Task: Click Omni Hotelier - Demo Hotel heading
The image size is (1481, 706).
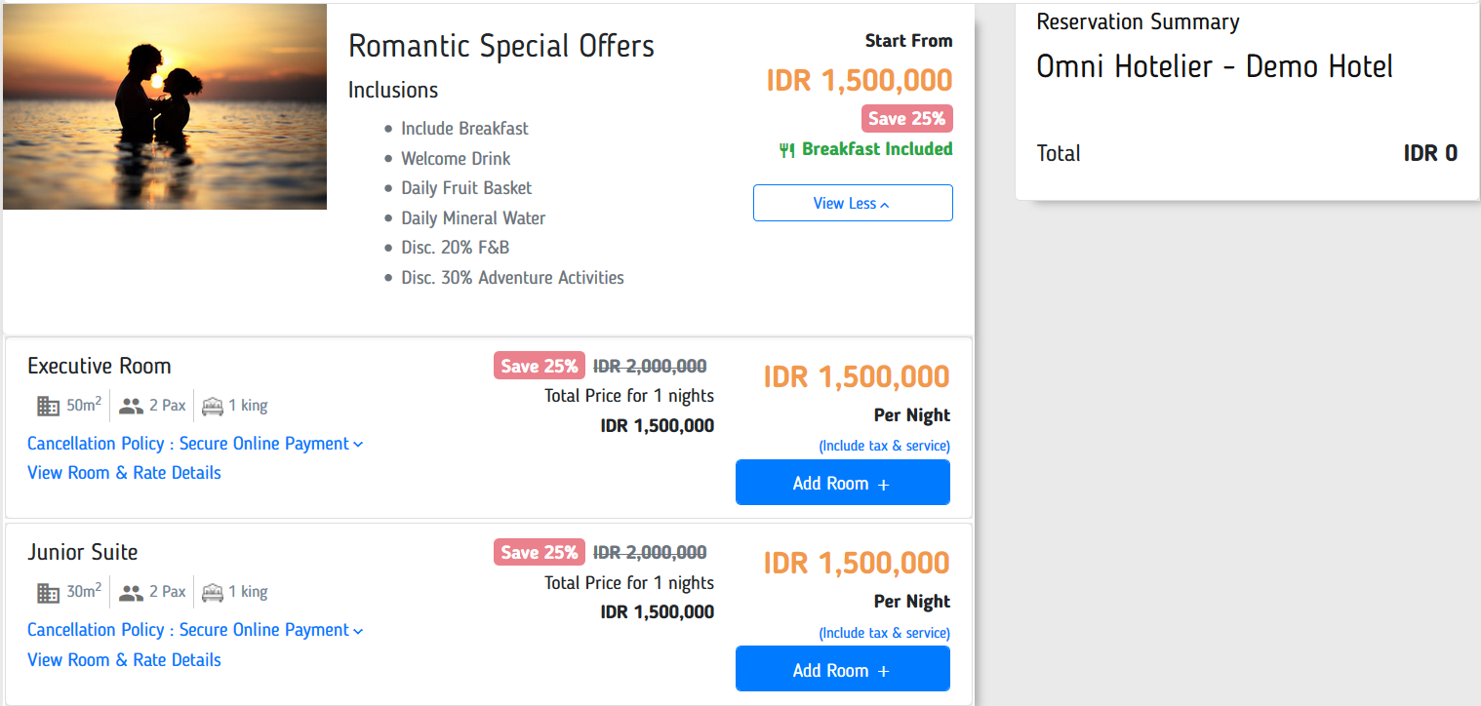Action: pos(1215,66)
